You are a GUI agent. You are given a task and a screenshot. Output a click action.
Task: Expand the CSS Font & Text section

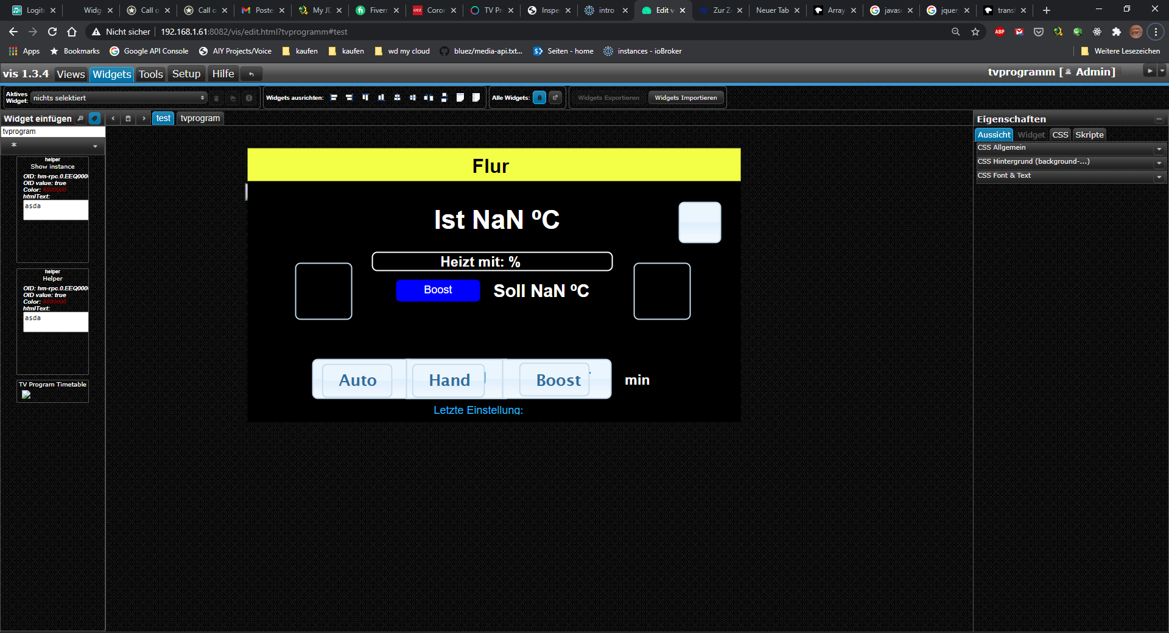1070,176
